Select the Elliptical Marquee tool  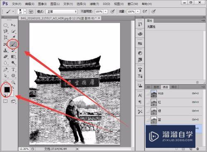pos(5,25)
